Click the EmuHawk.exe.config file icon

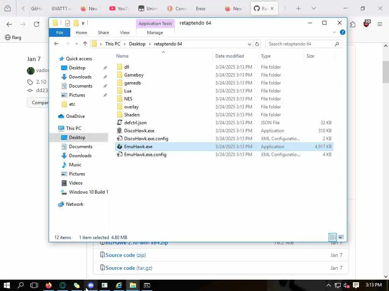tap(120, 155)
